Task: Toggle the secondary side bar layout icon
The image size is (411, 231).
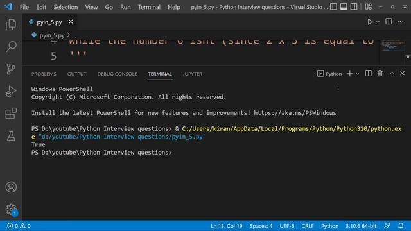Action: [x=354, y=7]
